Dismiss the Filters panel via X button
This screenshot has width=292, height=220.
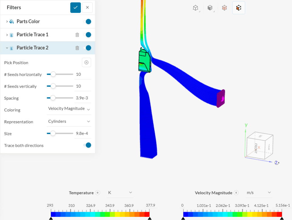click(x=87, y=7)
